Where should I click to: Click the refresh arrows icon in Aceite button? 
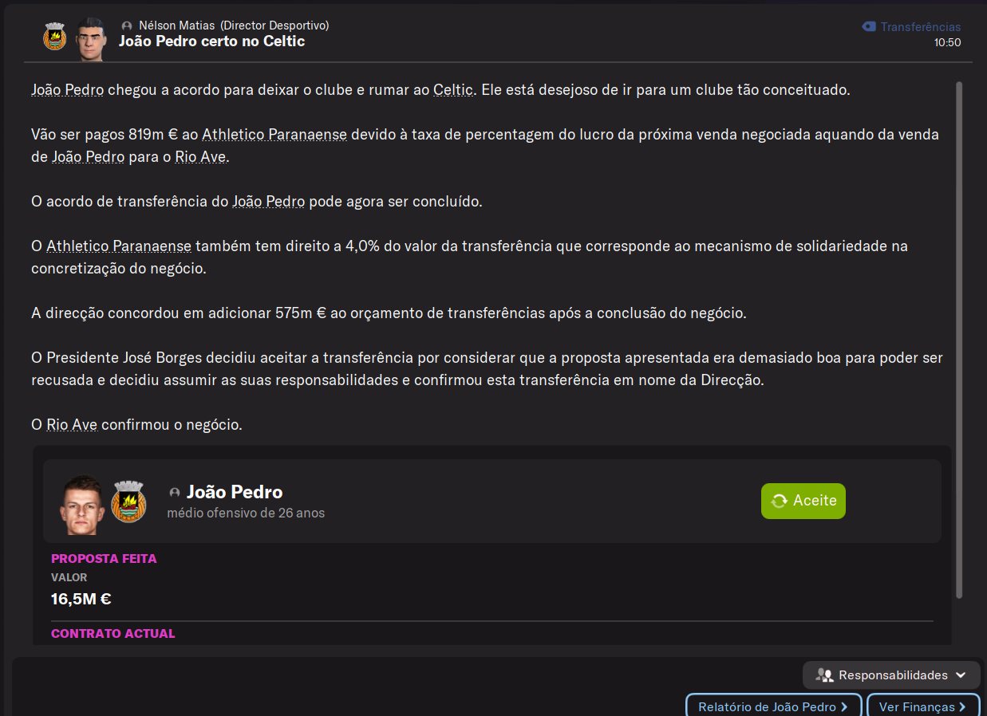point(780,501)
